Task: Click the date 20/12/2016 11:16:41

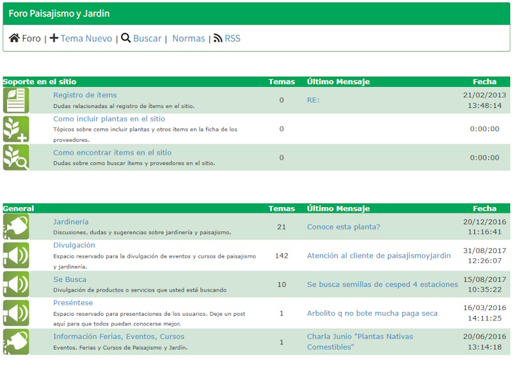Action: coord(484,227)
